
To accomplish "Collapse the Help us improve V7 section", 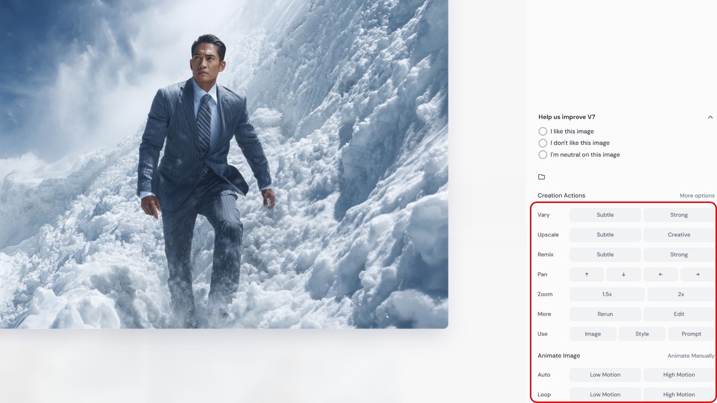I will click(710, 117).
